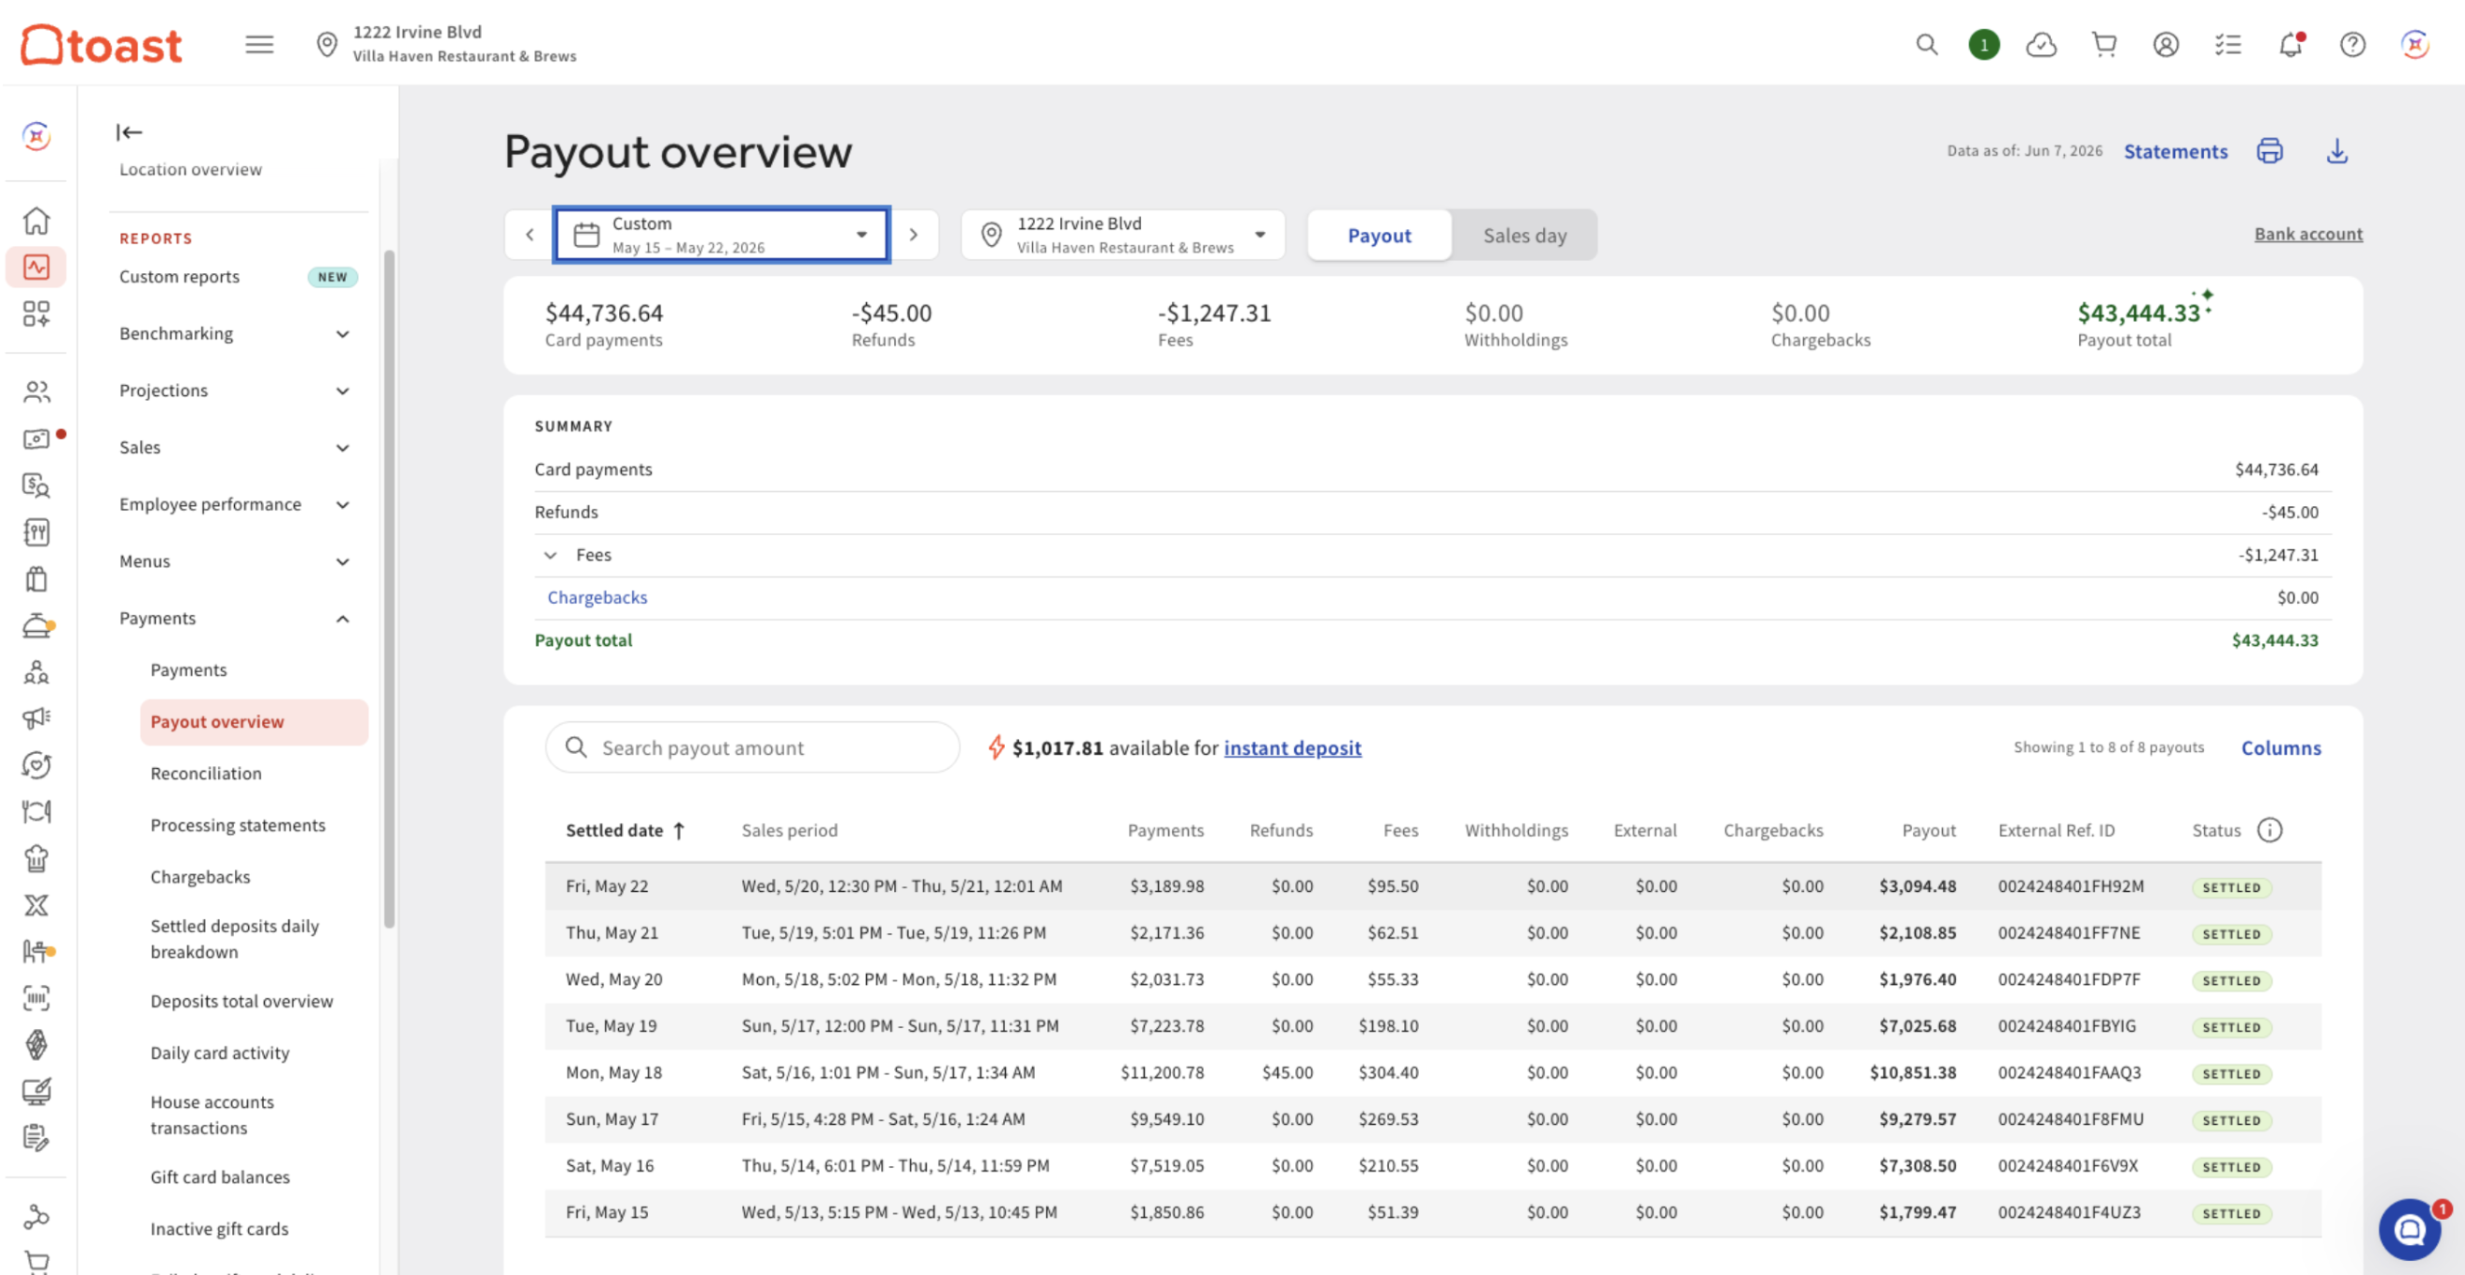Open the Payments submenu item
The height and width of the screenshot is (1275, 2465).
(x=188, y=669)
